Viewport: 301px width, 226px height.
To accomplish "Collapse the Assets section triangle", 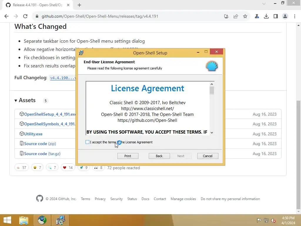I will [16, 101].
